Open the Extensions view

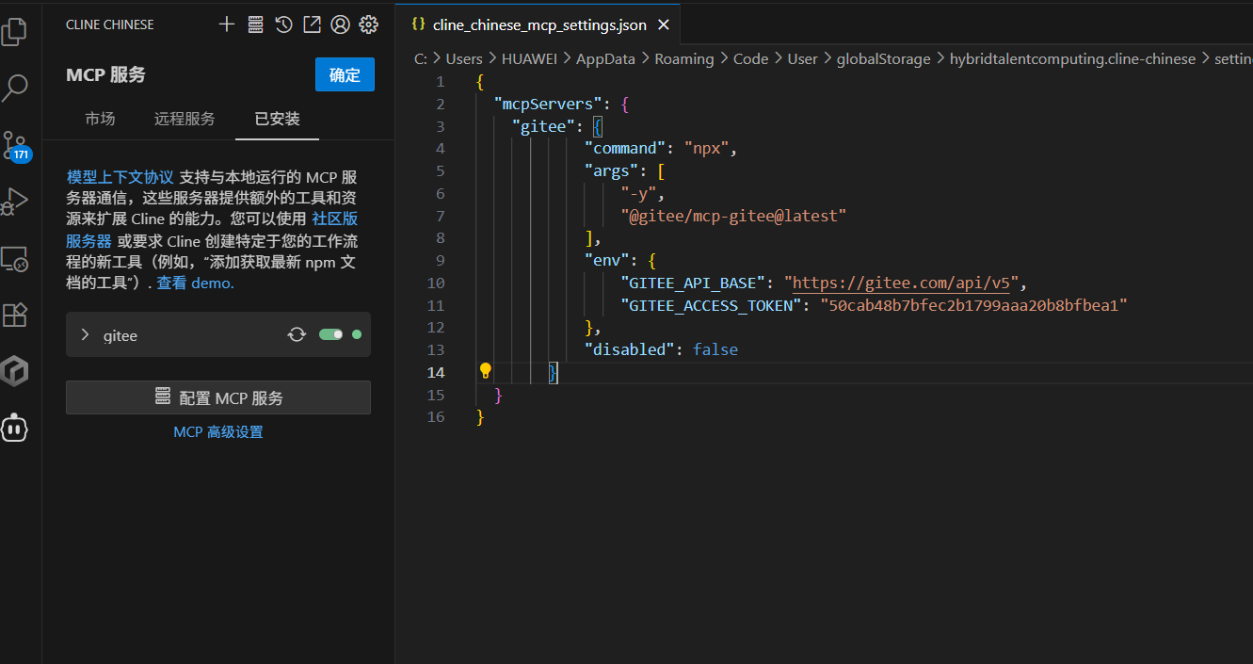tap(15, 315)
